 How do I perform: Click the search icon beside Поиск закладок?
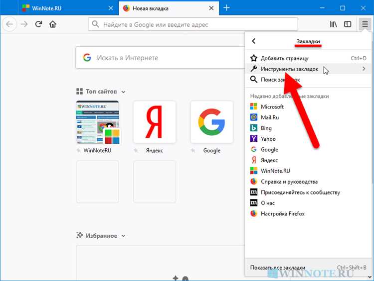pos(254,80)
